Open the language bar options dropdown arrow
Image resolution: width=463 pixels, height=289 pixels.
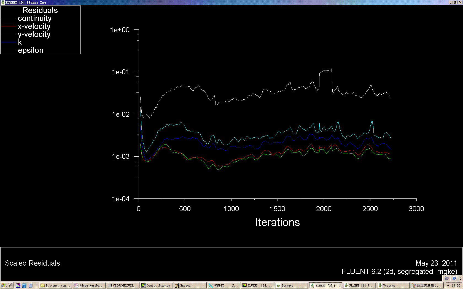(x=460, y=279)
